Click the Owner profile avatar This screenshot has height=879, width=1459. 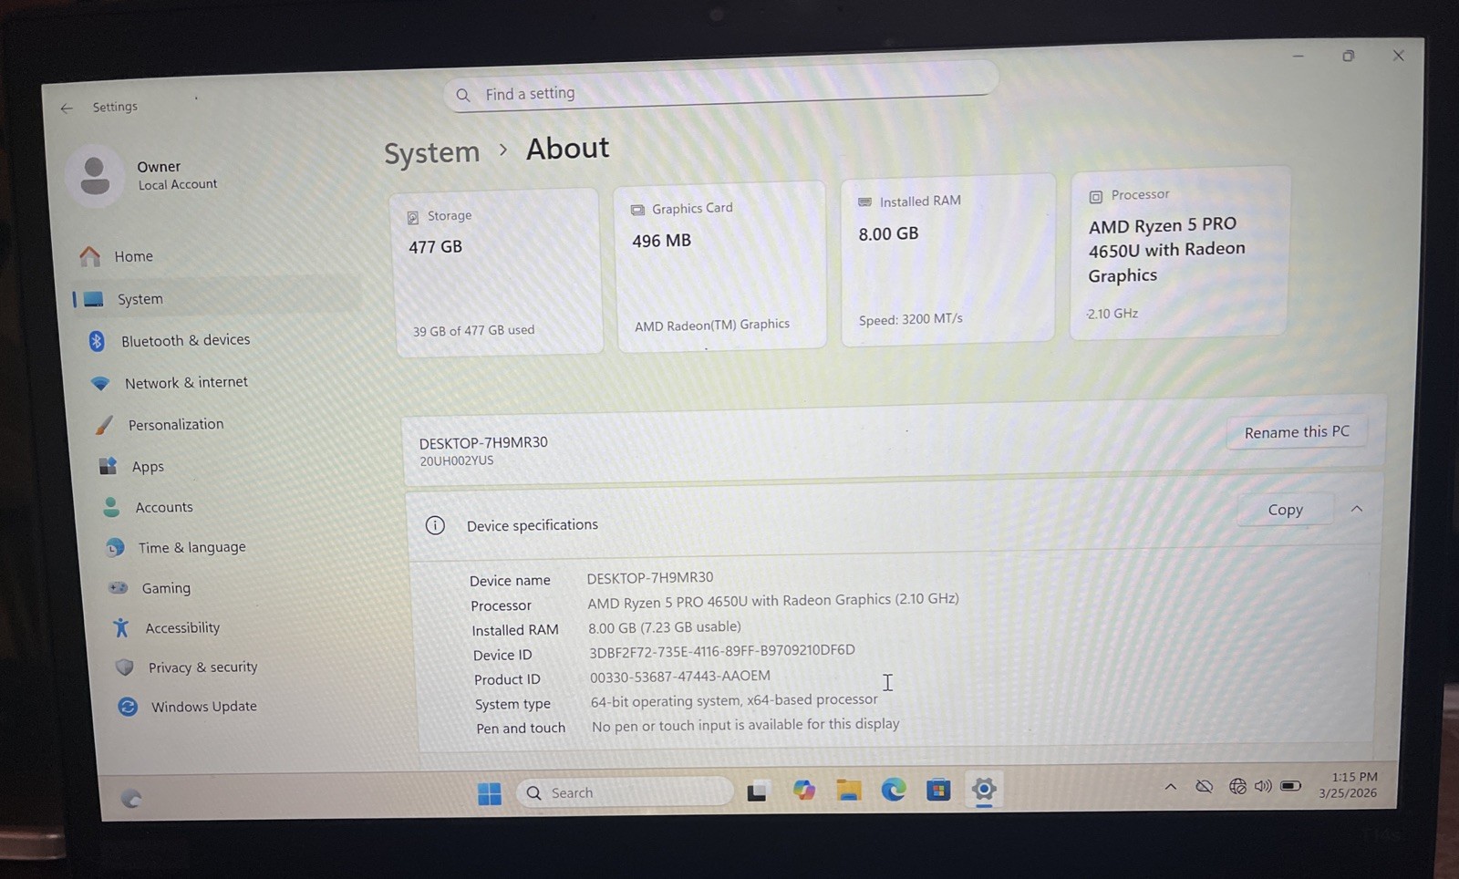pyautogui.click(x=95, y=175)
